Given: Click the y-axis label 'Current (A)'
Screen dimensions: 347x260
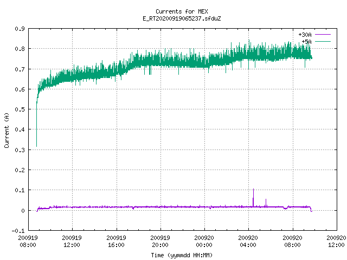Looking at the screenshot, I should tap(7, 130).
